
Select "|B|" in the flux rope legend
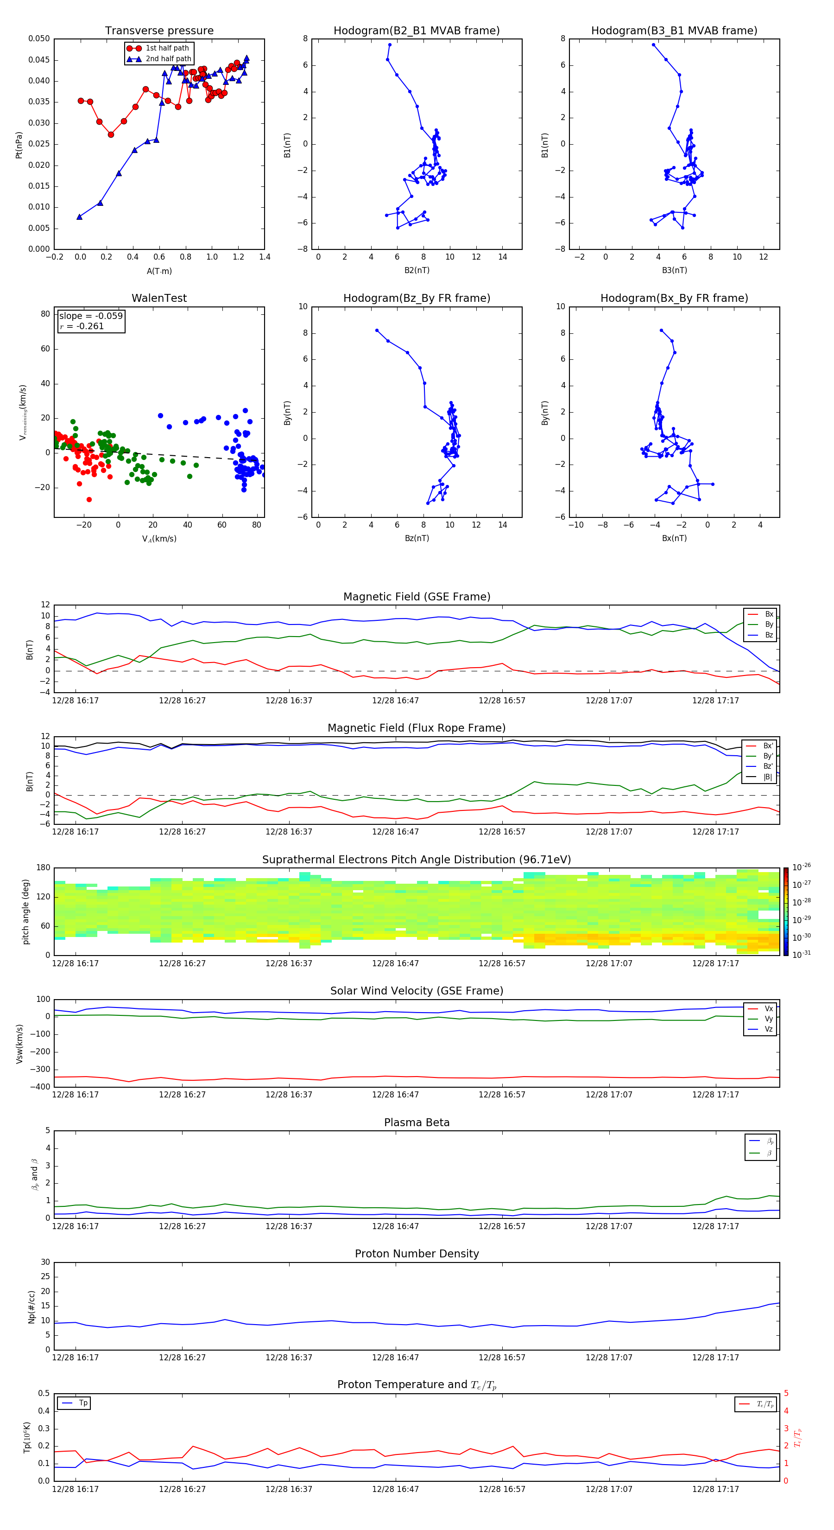coord(760,777)
